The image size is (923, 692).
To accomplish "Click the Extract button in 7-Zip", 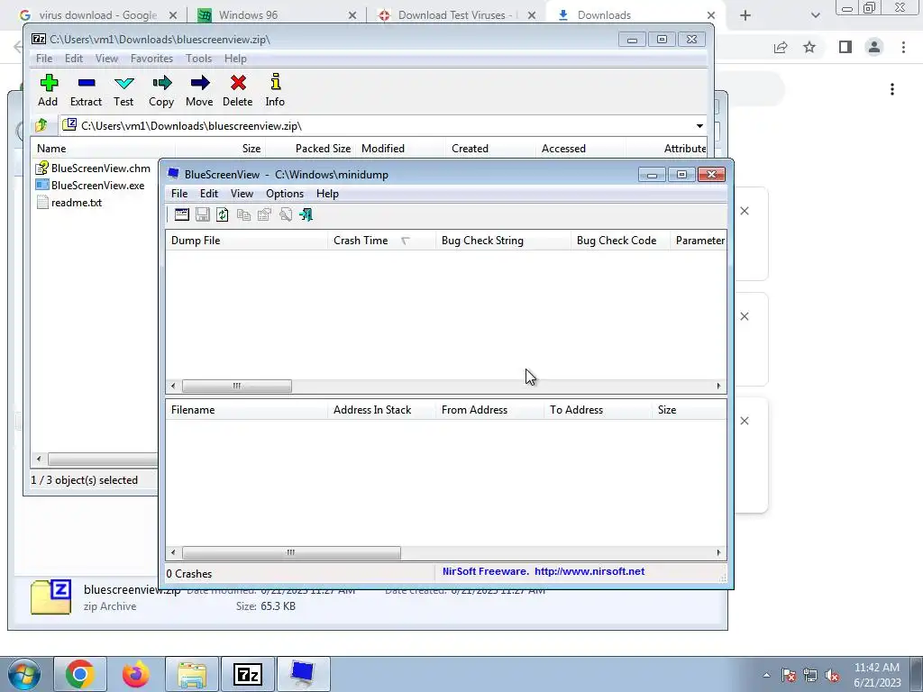I will [x=86, y=91].
